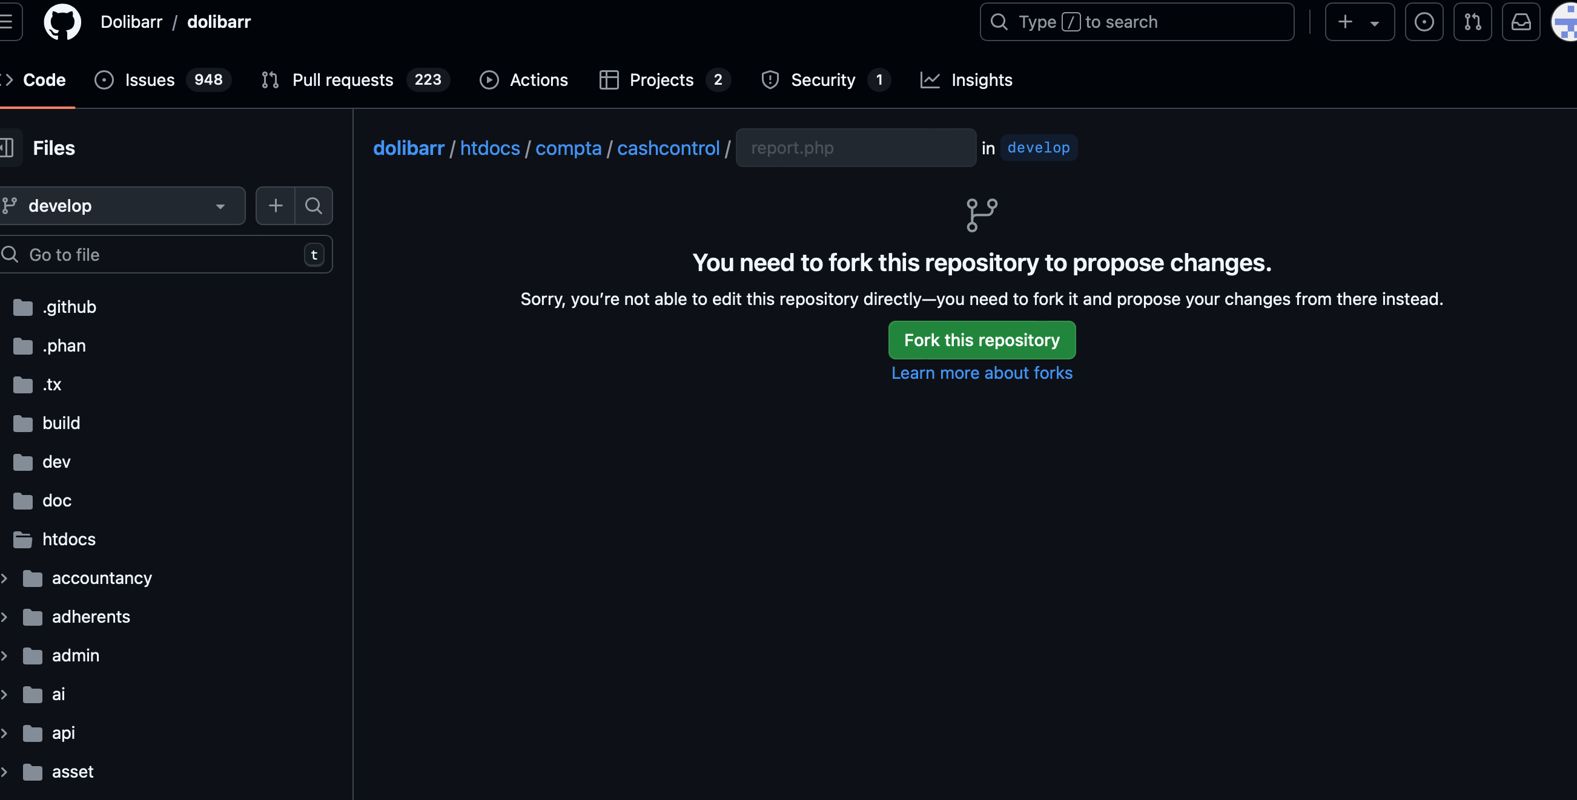The height and width of the screenshot is (800, 1577).
Task: Click the Type / to search box
Action: [x=1137, y=22]
